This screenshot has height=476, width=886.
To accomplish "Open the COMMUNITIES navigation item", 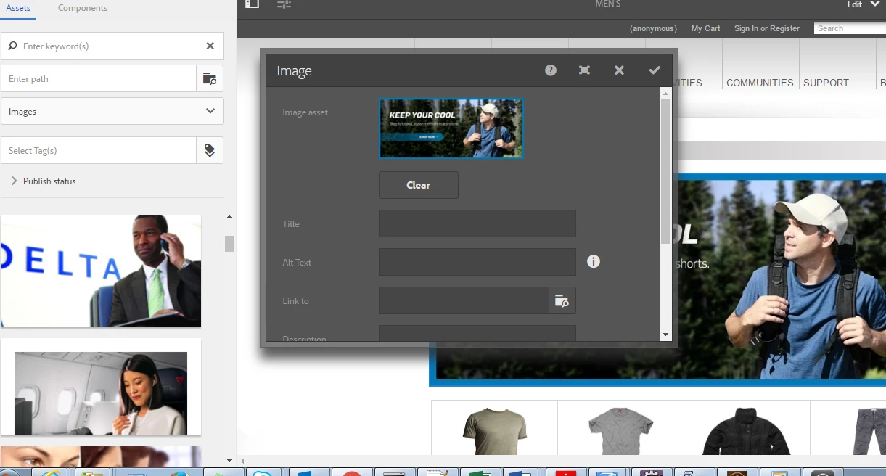I will click(760, 83).
